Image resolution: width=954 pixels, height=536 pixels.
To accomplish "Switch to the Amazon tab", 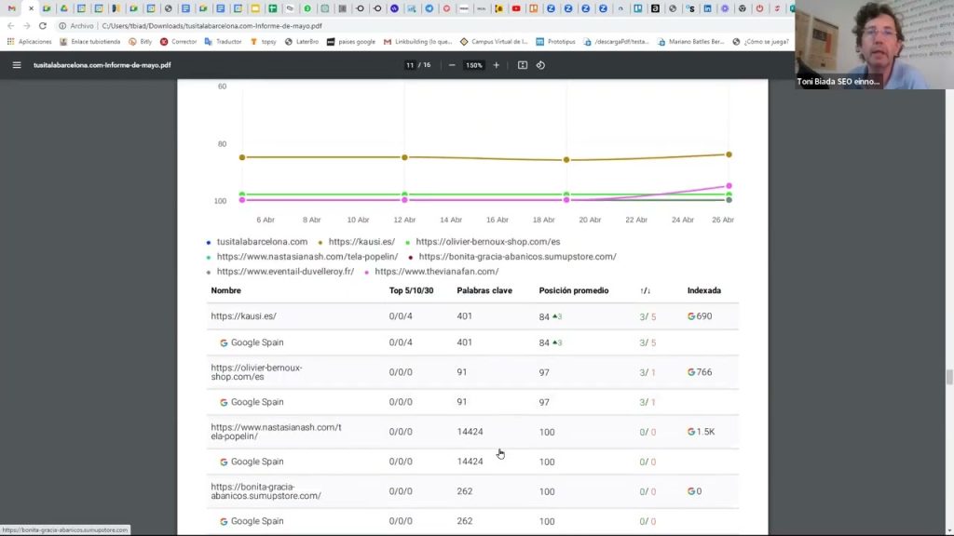I will [x=655, y=8].
